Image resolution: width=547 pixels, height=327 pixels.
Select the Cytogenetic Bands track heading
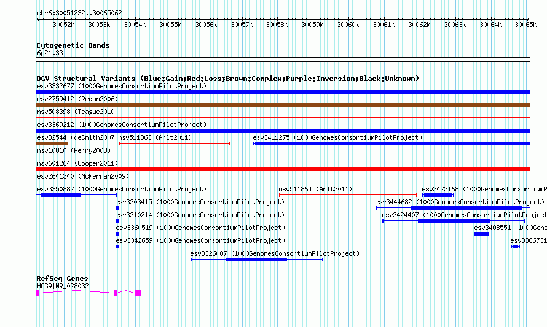point(73,45)
